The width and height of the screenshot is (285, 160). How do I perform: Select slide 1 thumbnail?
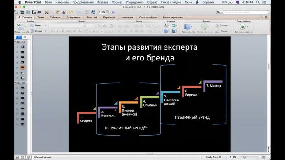coord(23,47)
